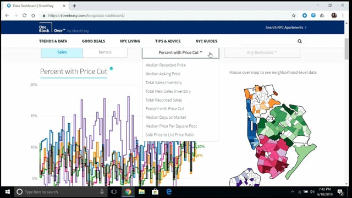352x198 pixels.
Task: Switch to Chrome in the taskbar
Action: [128, 192]
